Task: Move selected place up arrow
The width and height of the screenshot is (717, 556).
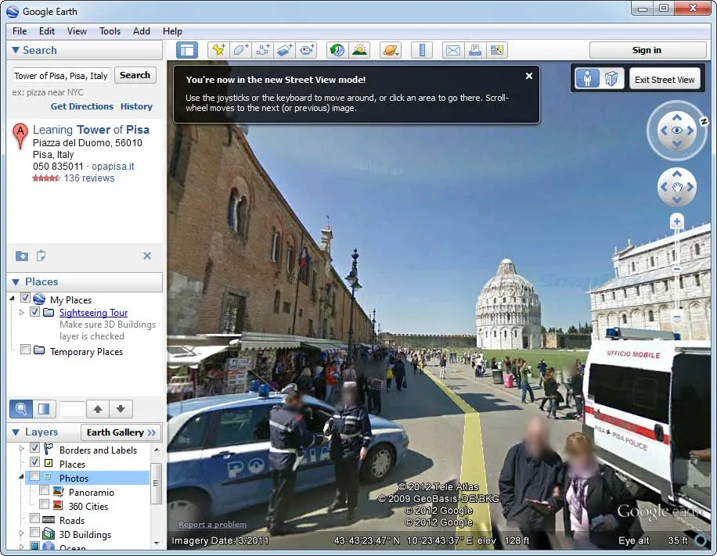Action: pos(97,408)
